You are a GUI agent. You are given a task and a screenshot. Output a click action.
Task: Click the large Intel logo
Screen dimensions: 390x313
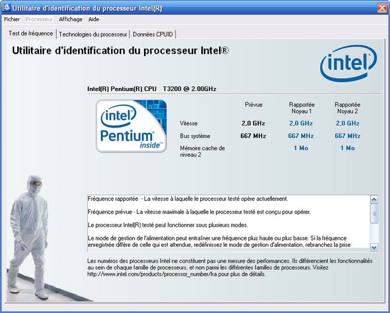[x=349, y=63]
